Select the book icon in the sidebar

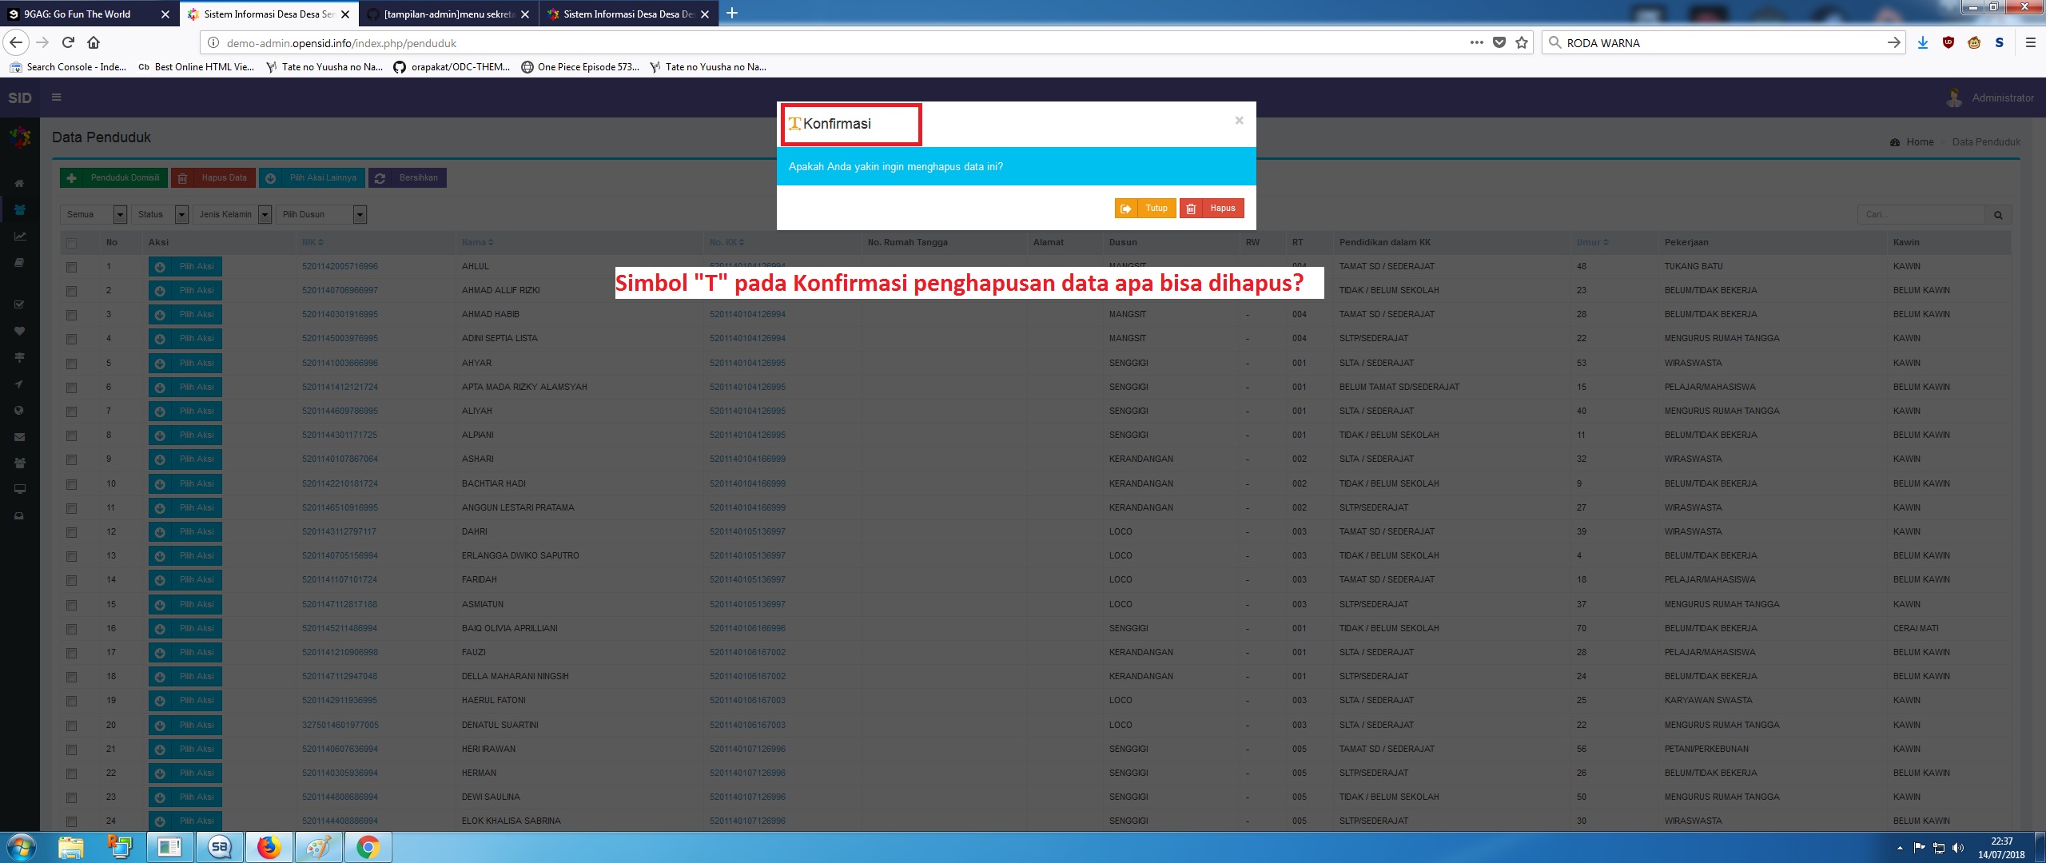pyautogui.click(x=19, y=262)
